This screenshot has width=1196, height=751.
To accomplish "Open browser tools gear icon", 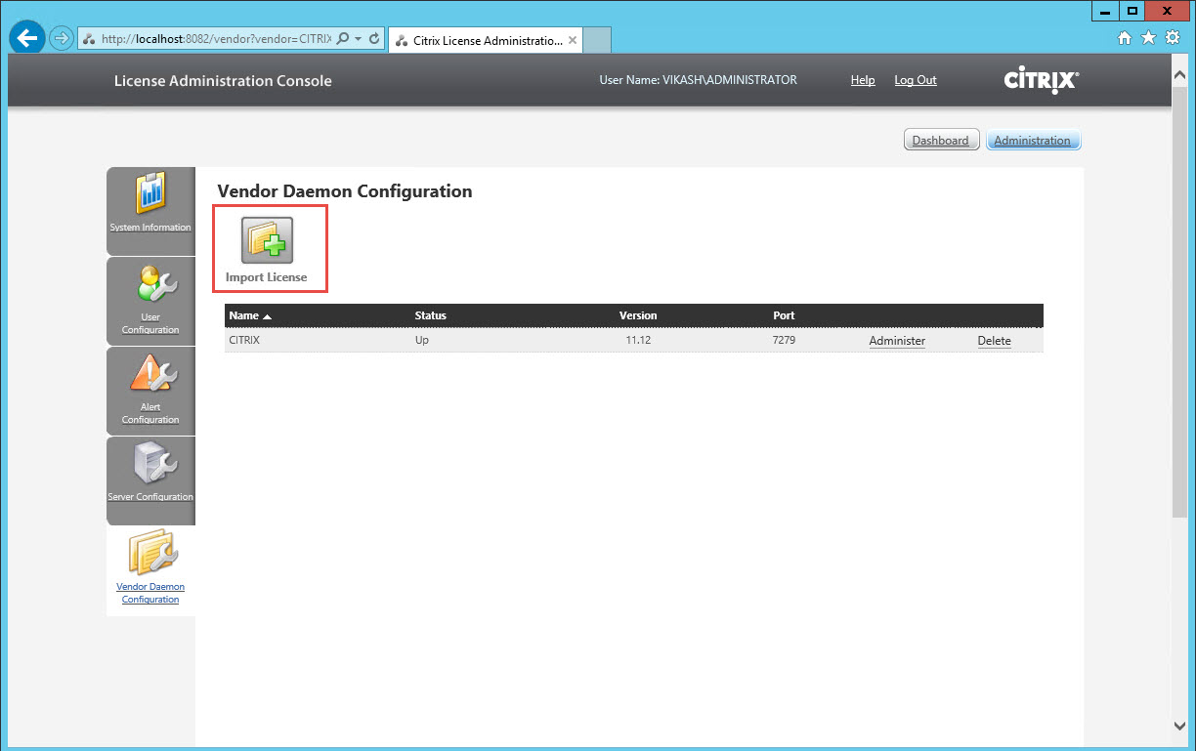I will 1173,38.
